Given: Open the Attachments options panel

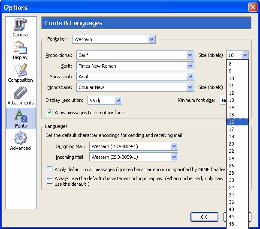Looking at the screenshot, I should [21, 95].
